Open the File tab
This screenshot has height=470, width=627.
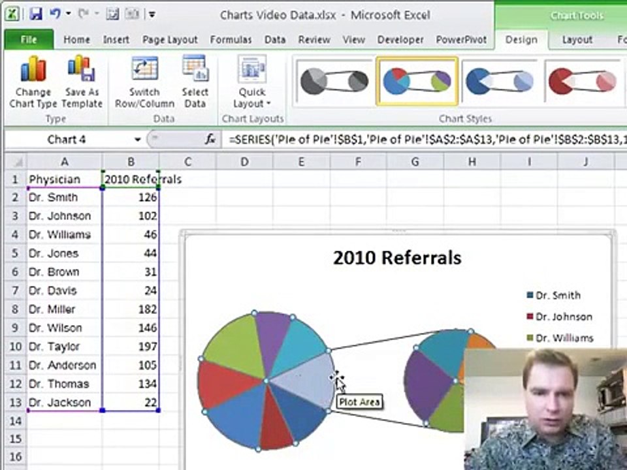(x=29, y=40)
